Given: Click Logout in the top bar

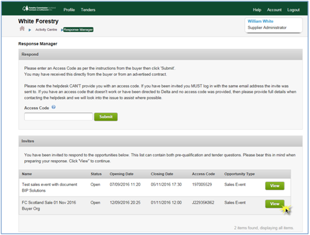Looking at the screenshot, I should 293,10.
